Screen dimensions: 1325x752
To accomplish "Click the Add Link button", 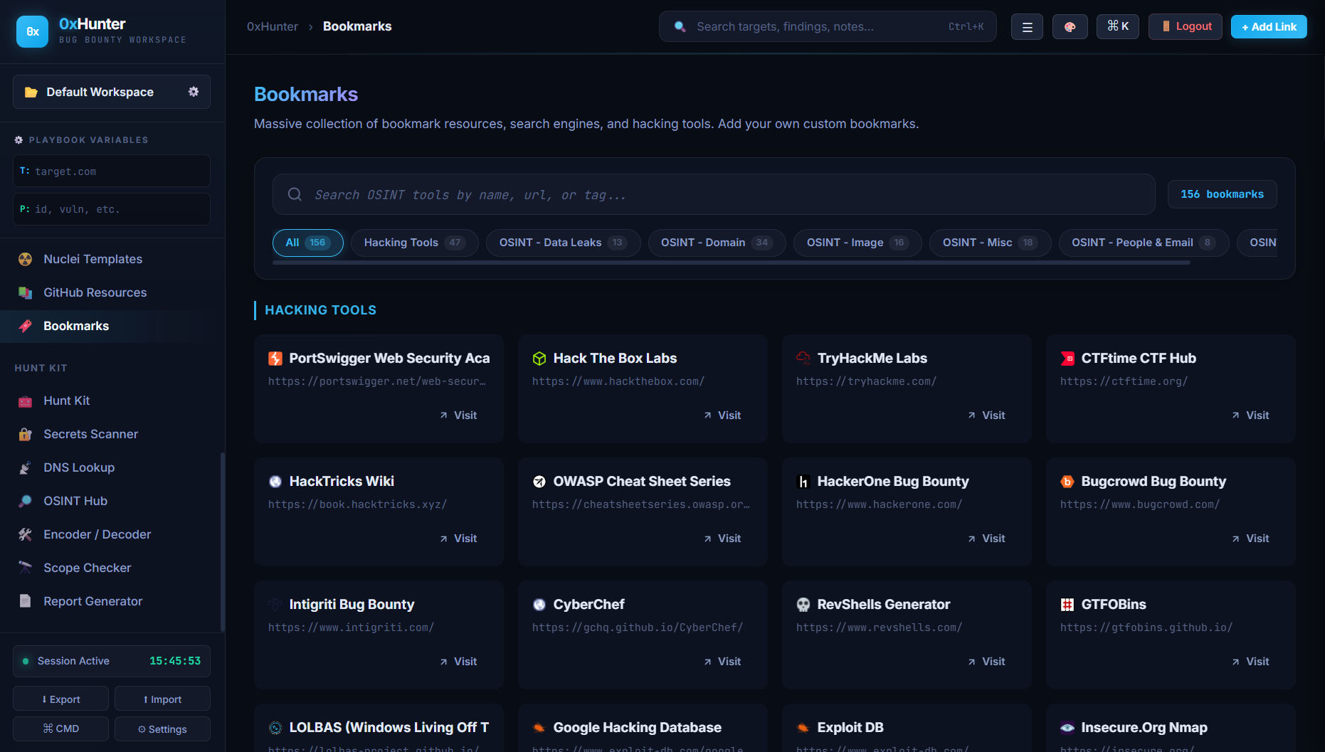I will tap(1269, 27).
